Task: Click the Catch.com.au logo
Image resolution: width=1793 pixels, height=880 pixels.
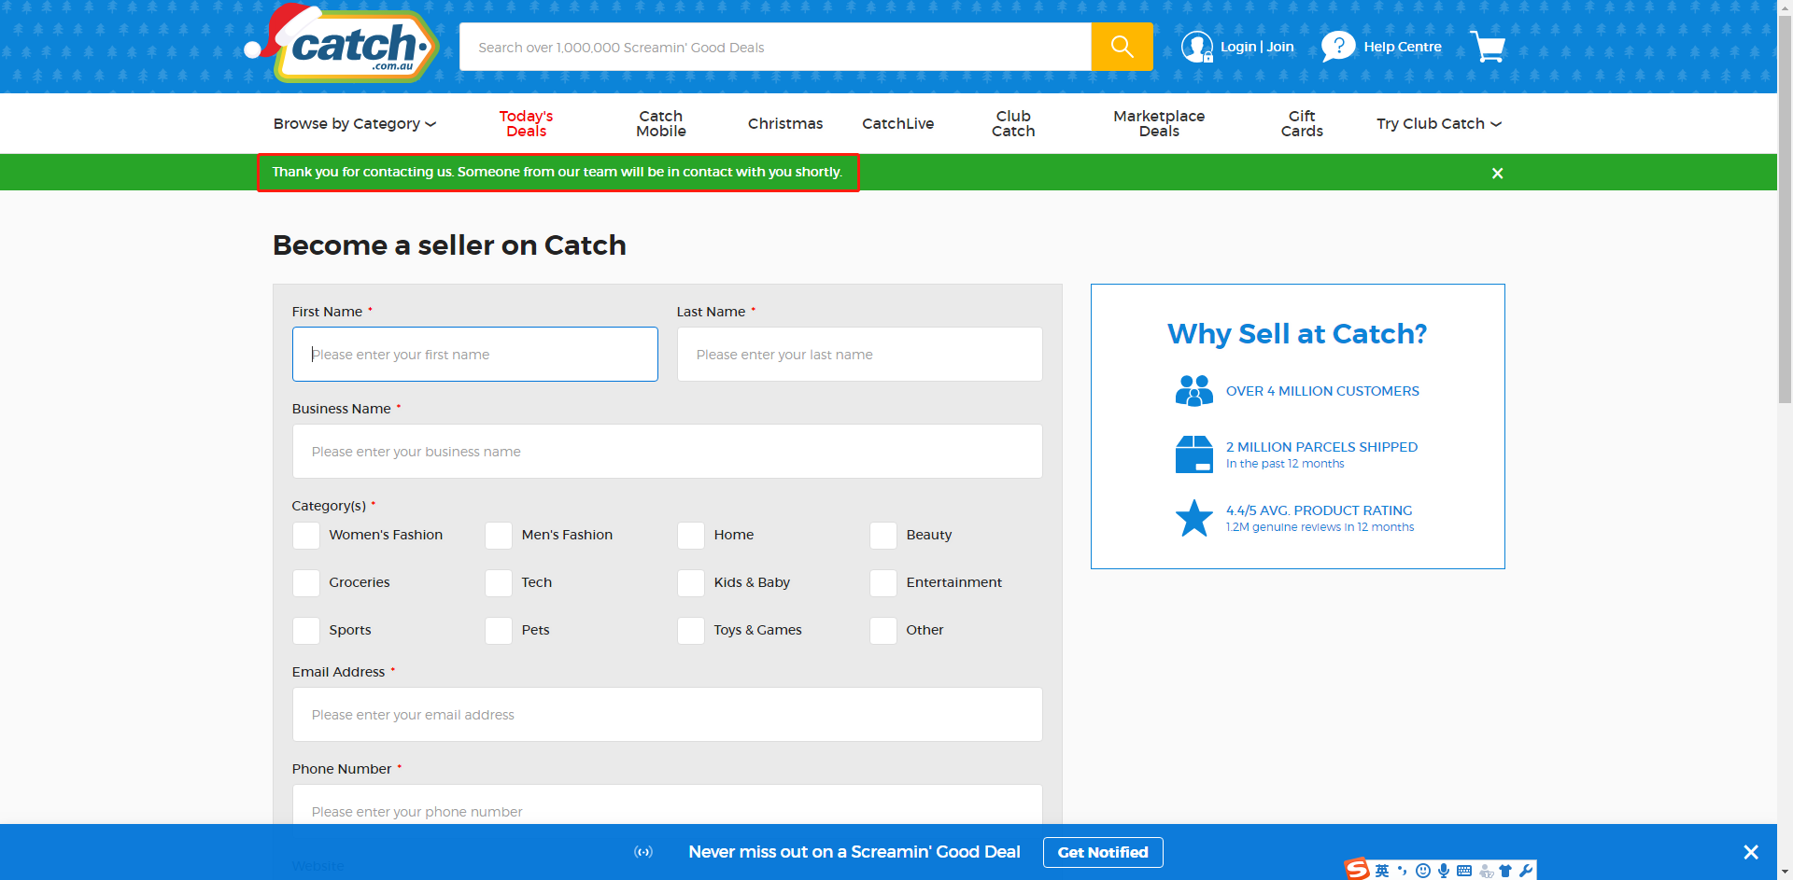Action: (x=343, y=44)
